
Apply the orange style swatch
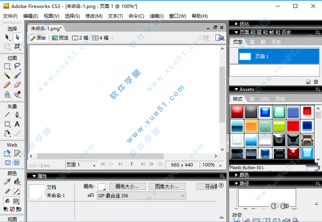click(x=251, y=126)
